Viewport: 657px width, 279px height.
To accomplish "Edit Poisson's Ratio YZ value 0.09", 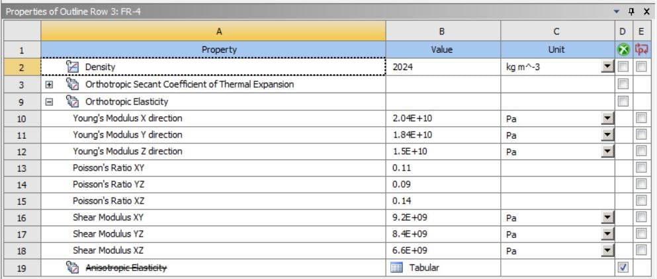I will [402, 184].
